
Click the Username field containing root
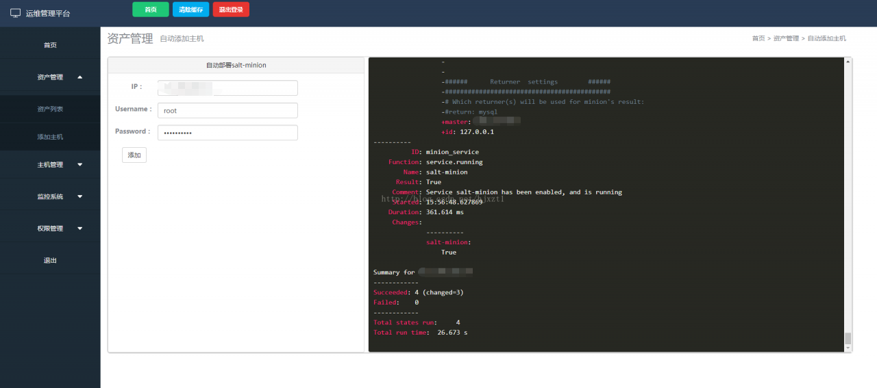click(227, 110)
